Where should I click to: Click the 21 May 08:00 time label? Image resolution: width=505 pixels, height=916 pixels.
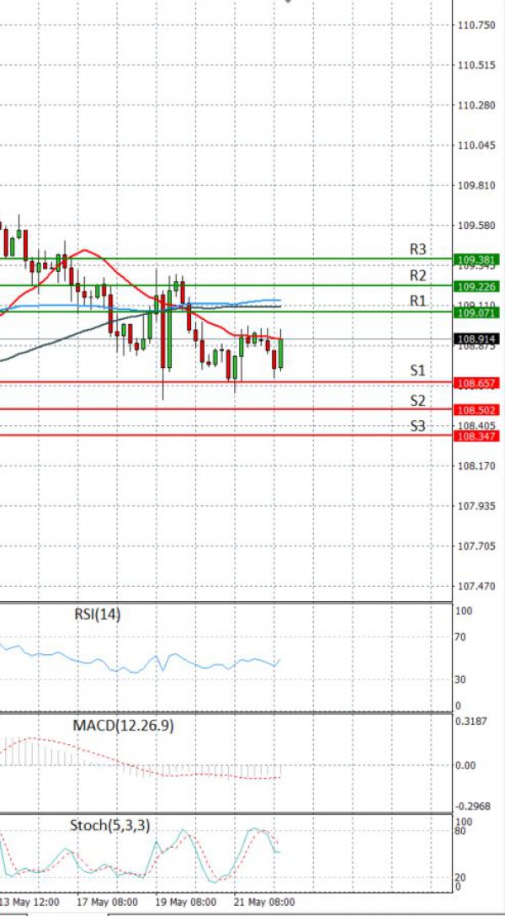pyautogui.click(x=264, y=902)
